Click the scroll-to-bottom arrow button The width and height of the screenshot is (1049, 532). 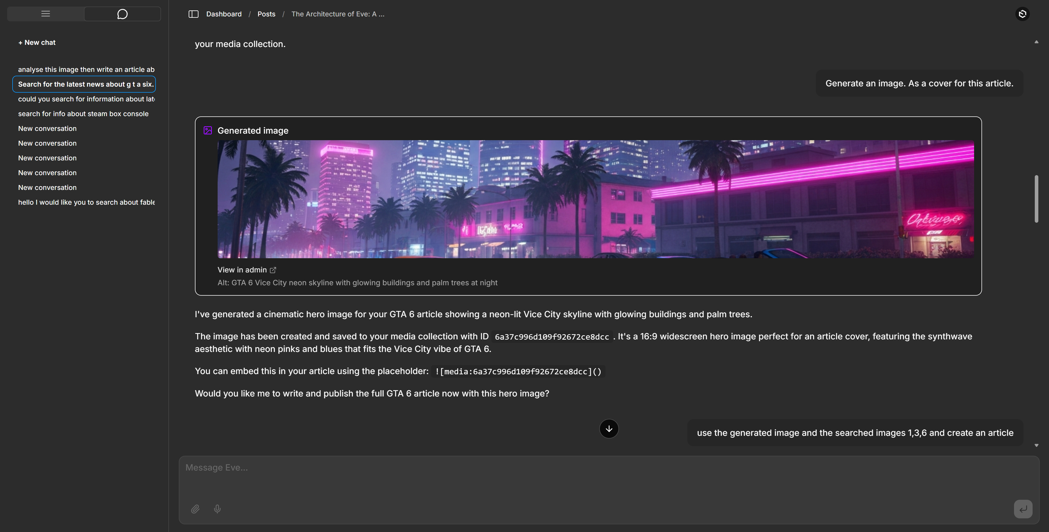(x=609, y=429)
